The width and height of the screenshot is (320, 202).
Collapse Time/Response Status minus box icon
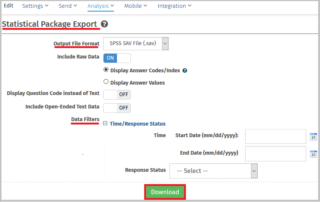105,123
